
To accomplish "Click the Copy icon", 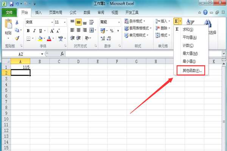I will click(x=17, y=30).
